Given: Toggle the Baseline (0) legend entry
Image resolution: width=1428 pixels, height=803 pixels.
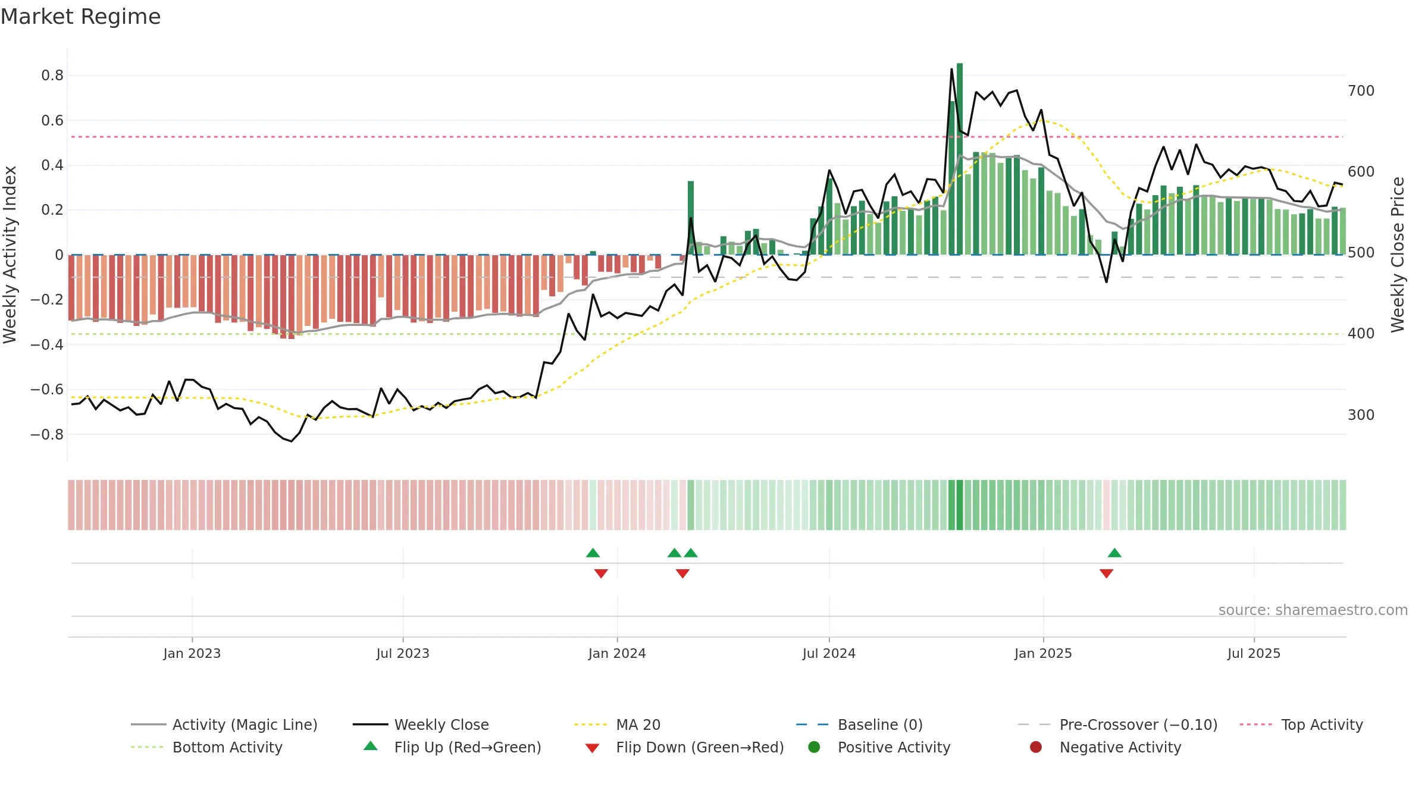Looking at the screenshot, I should (859, 724).
